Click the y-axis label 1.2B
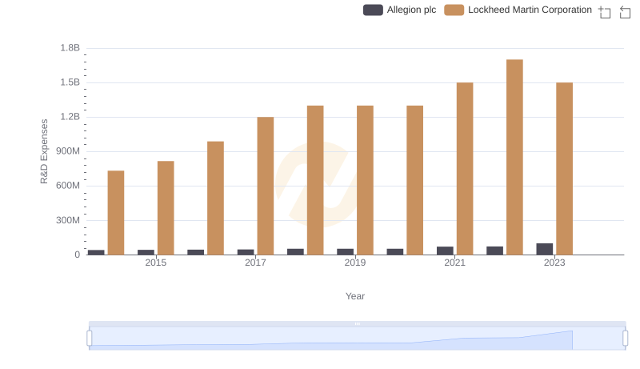This screenshot has width=640, height=369. pos(70,117)
